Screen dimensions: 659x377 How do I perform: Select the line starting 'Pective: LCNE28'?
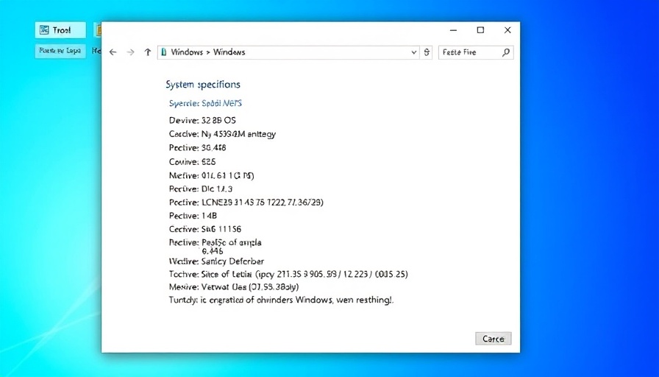pos(246,202)
